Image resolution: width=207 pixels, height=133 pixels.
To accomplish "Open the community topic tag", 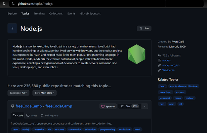I will click(x=75, y=129).
